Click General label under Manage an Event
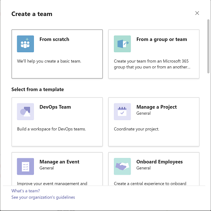211x211 pixels. coord(46,168)
